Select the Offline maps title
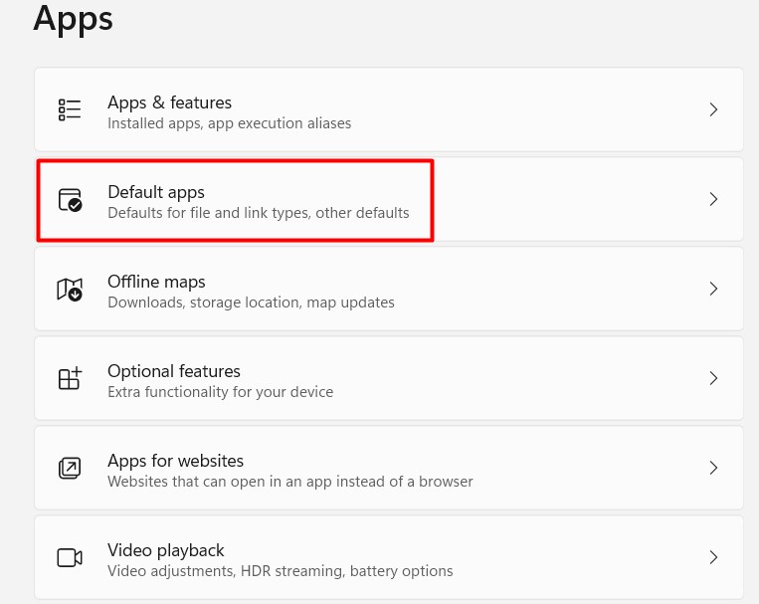 point(156,282)
